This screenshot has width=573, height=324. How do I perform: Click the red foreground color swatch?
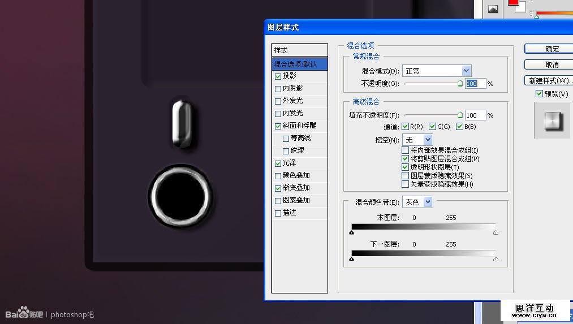click(x=513, y=2)
